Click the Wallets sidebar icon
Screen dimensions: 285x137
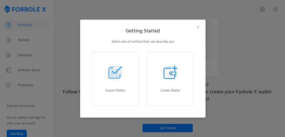[x=8, y=40]
